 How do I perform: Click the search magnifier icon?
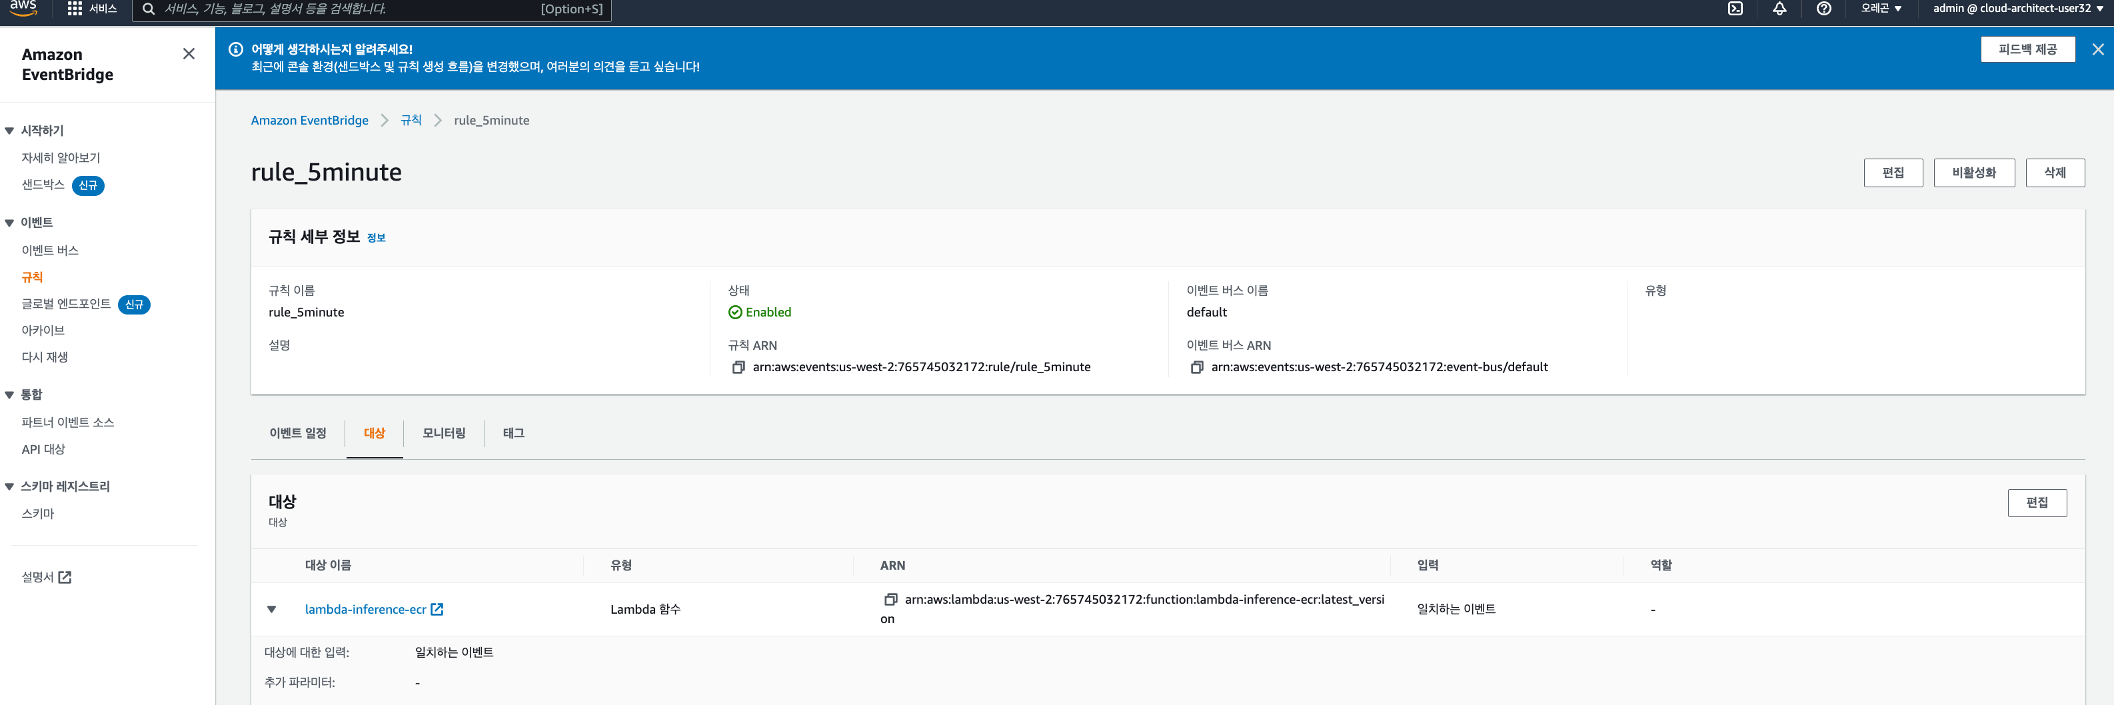(x=149, y=9)
